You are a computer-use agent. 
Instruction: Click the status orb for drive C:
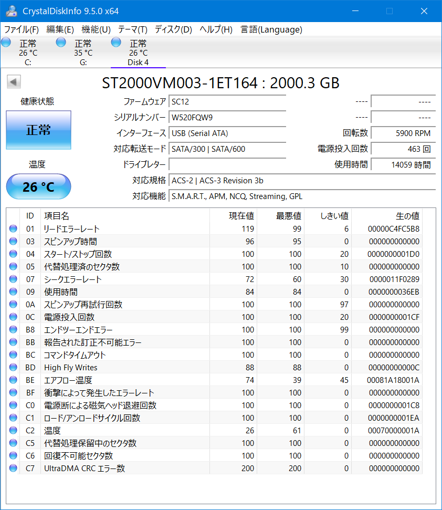6,43
